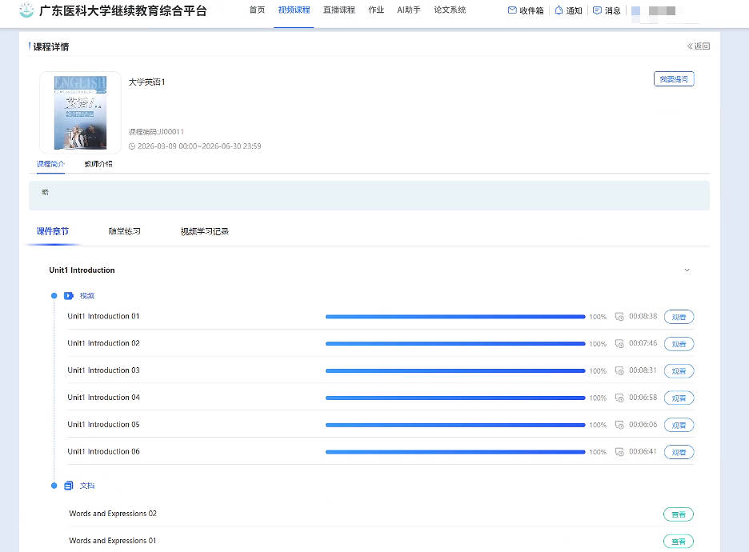Viewport: 749px width, 552px height.
Task: Click the 大学英语1 course cover thumbnail
Action: pos(80,113)
